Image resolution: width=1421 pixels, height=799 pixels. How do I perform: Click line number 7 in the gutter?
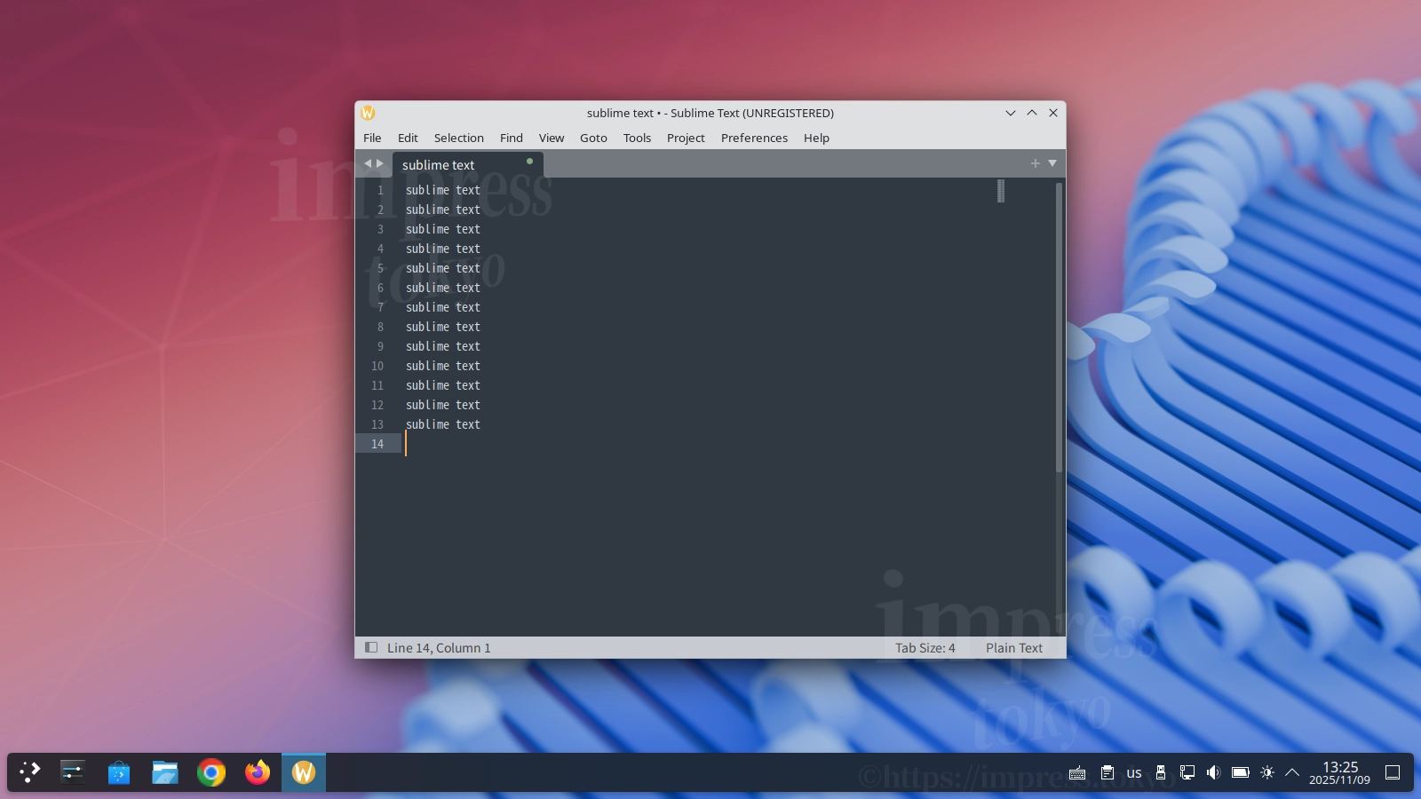pos(380,307)
